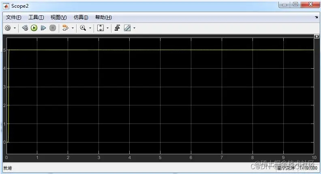The height and width of the screenshot is (174, 321).
Task: Click the 就绪 status text
Action: tap(8, 168)
